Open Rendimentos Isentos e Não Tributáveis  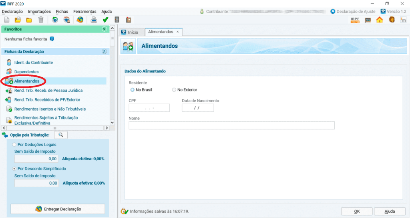pos(50,109)
